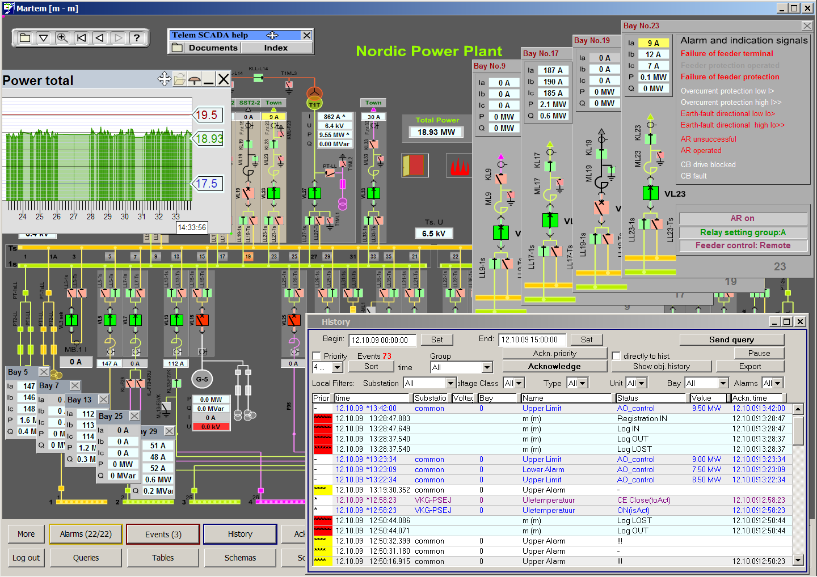The width and height of the screenshot is (817, 577).
Task: Toggle the AR on control in Bay 23
Action: pos(742,218)
